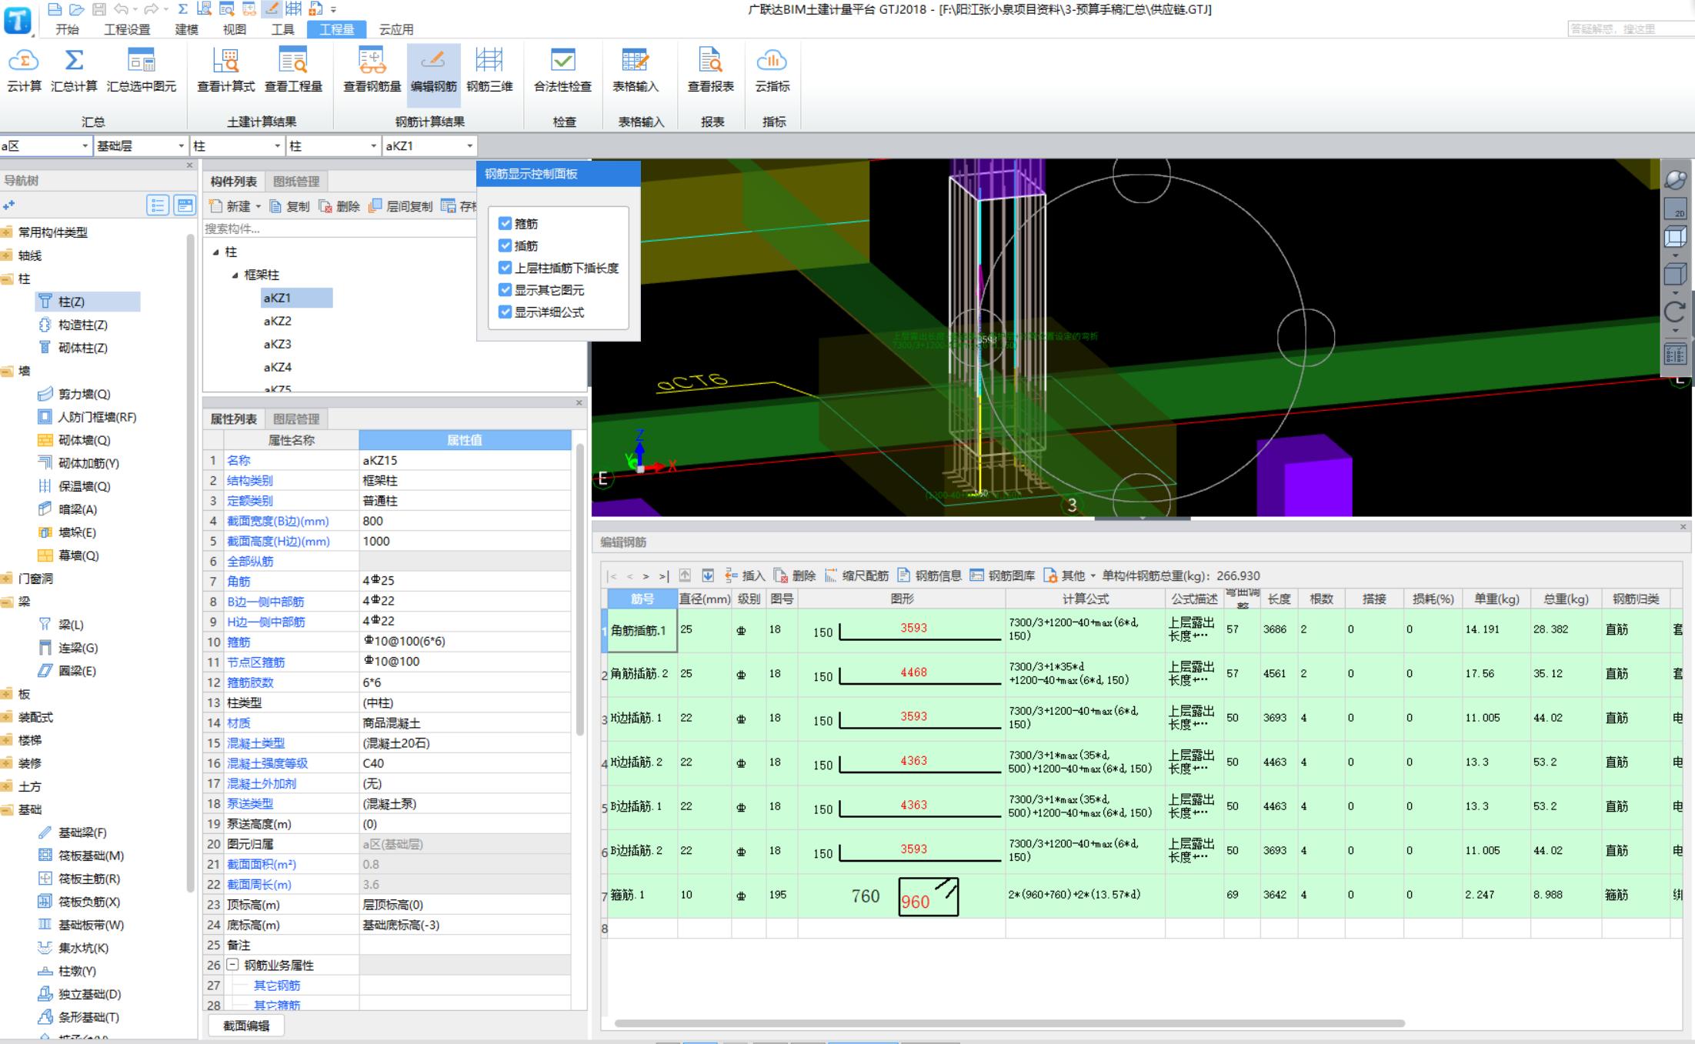The height and width of the screenshot is (1044, 1695).
Task: Uncheck 上层柱插筋下插长度 checkbox
Action: [505, 268]
